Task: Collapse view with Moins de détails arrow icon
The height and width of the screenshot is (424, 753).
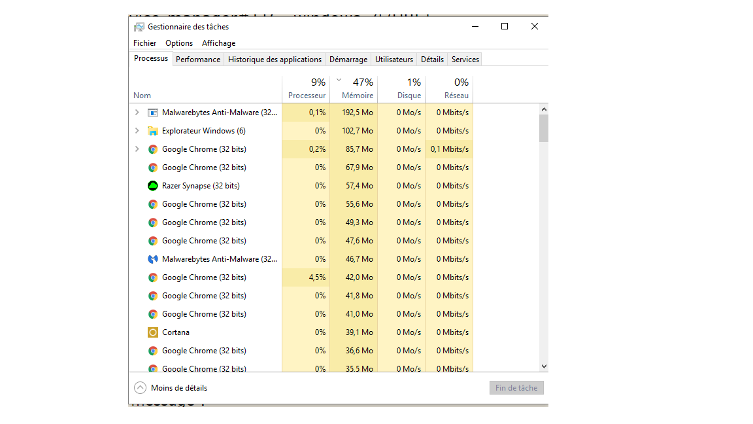Action: coord(141,388)
